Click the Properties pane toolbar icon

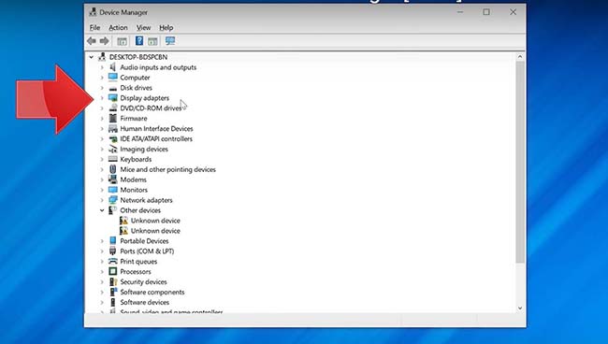tap(152, 41)
